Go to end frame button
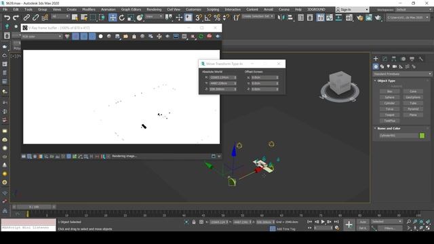434x244 pixels. [x=336, y=222]
